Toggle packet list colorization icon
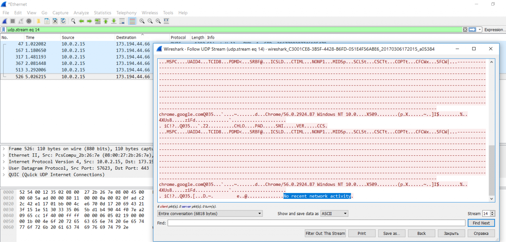The image size is (506, 242). pyautogui.click(x=132, y=21)
